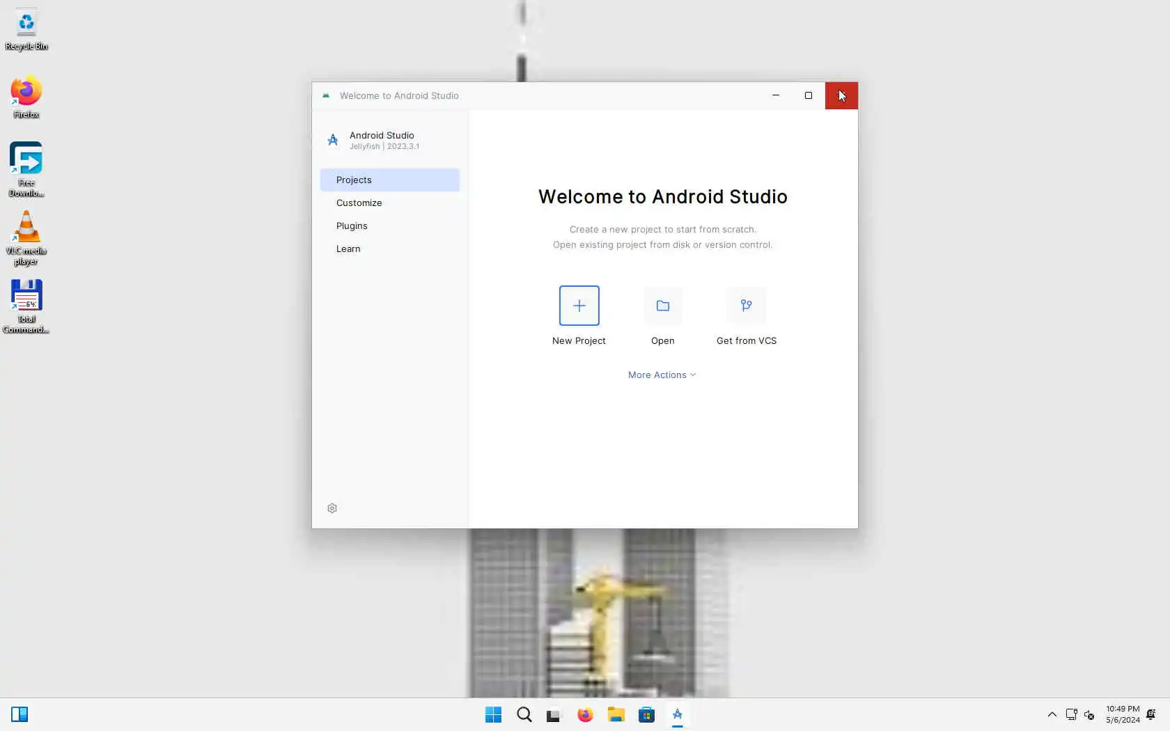Screen dimensions: 1170x731
Task: Click the Android Studio logo in the sidebar header
Action: [x=333, y=140]
